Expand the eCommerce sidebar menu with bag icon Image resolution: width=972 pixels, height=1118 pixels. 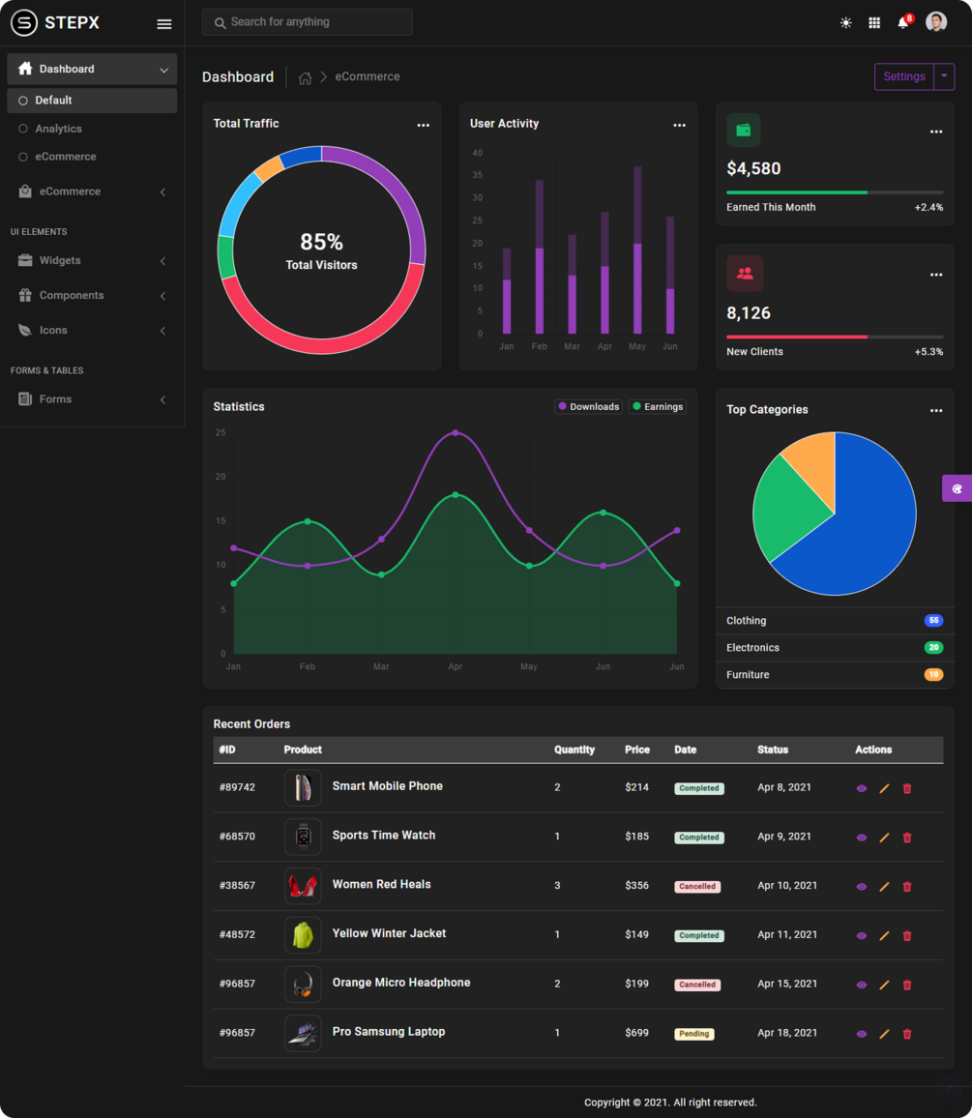coord(92,191)
